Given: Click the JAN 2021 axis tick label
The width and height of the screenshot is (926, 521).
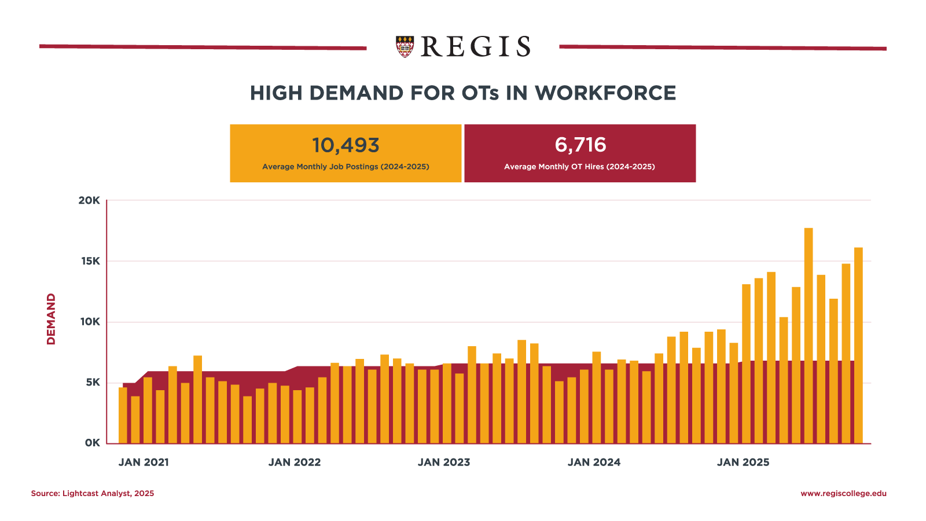Looking at the screenshot, I should pos(143,463).
